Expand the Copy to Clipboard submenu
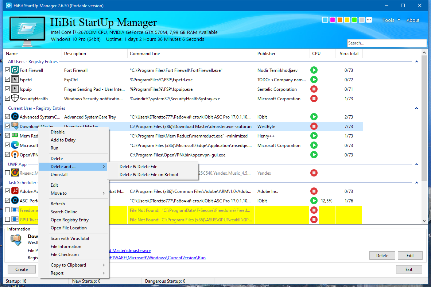The image size is (431, 287). (x=74, y=265)
